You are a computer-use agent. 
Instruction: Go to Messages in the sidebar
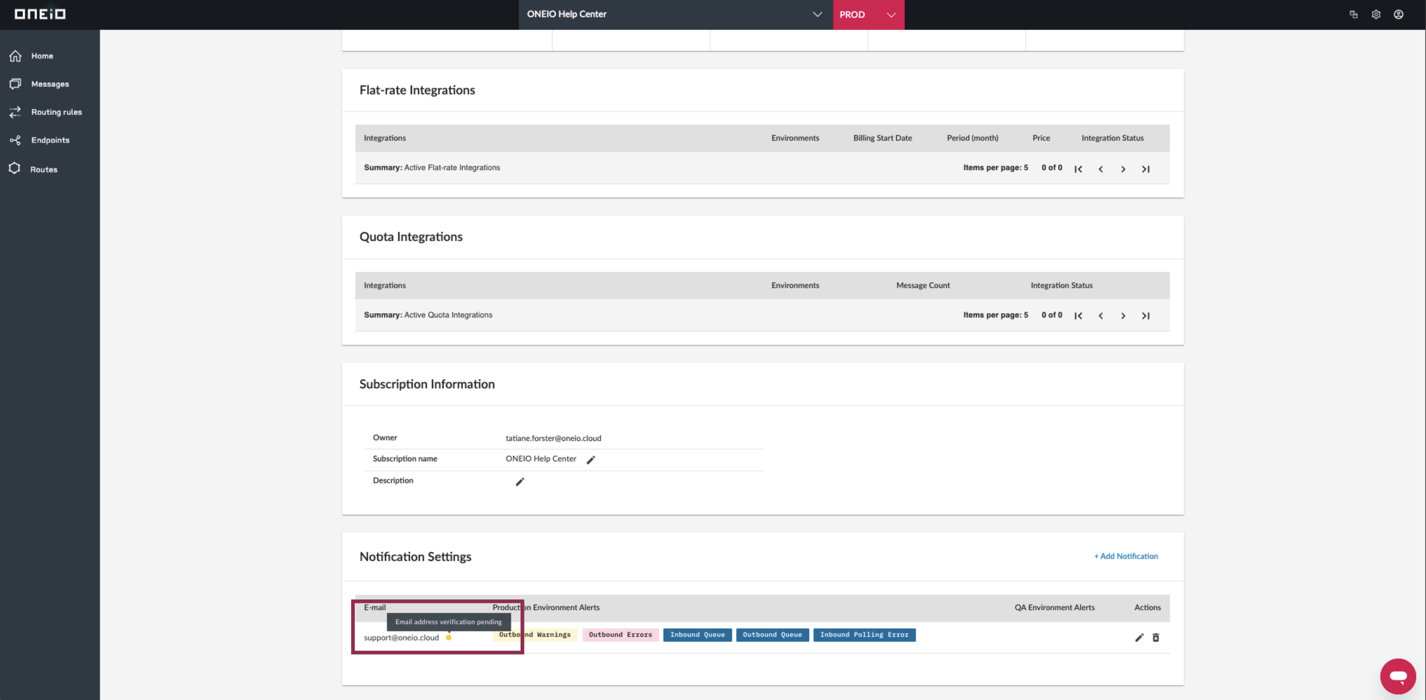pyautogui.click(x=50, y=84)
